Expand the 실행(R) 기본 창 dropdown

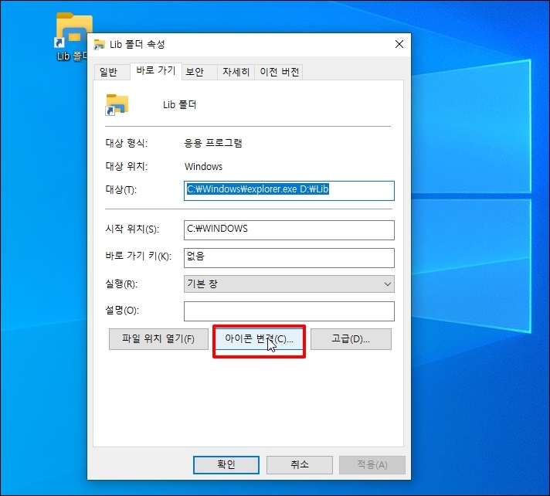point(289,284)
